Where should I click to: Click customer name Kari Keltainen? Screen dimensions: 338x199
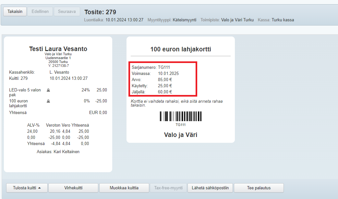(x=66, y=152)
